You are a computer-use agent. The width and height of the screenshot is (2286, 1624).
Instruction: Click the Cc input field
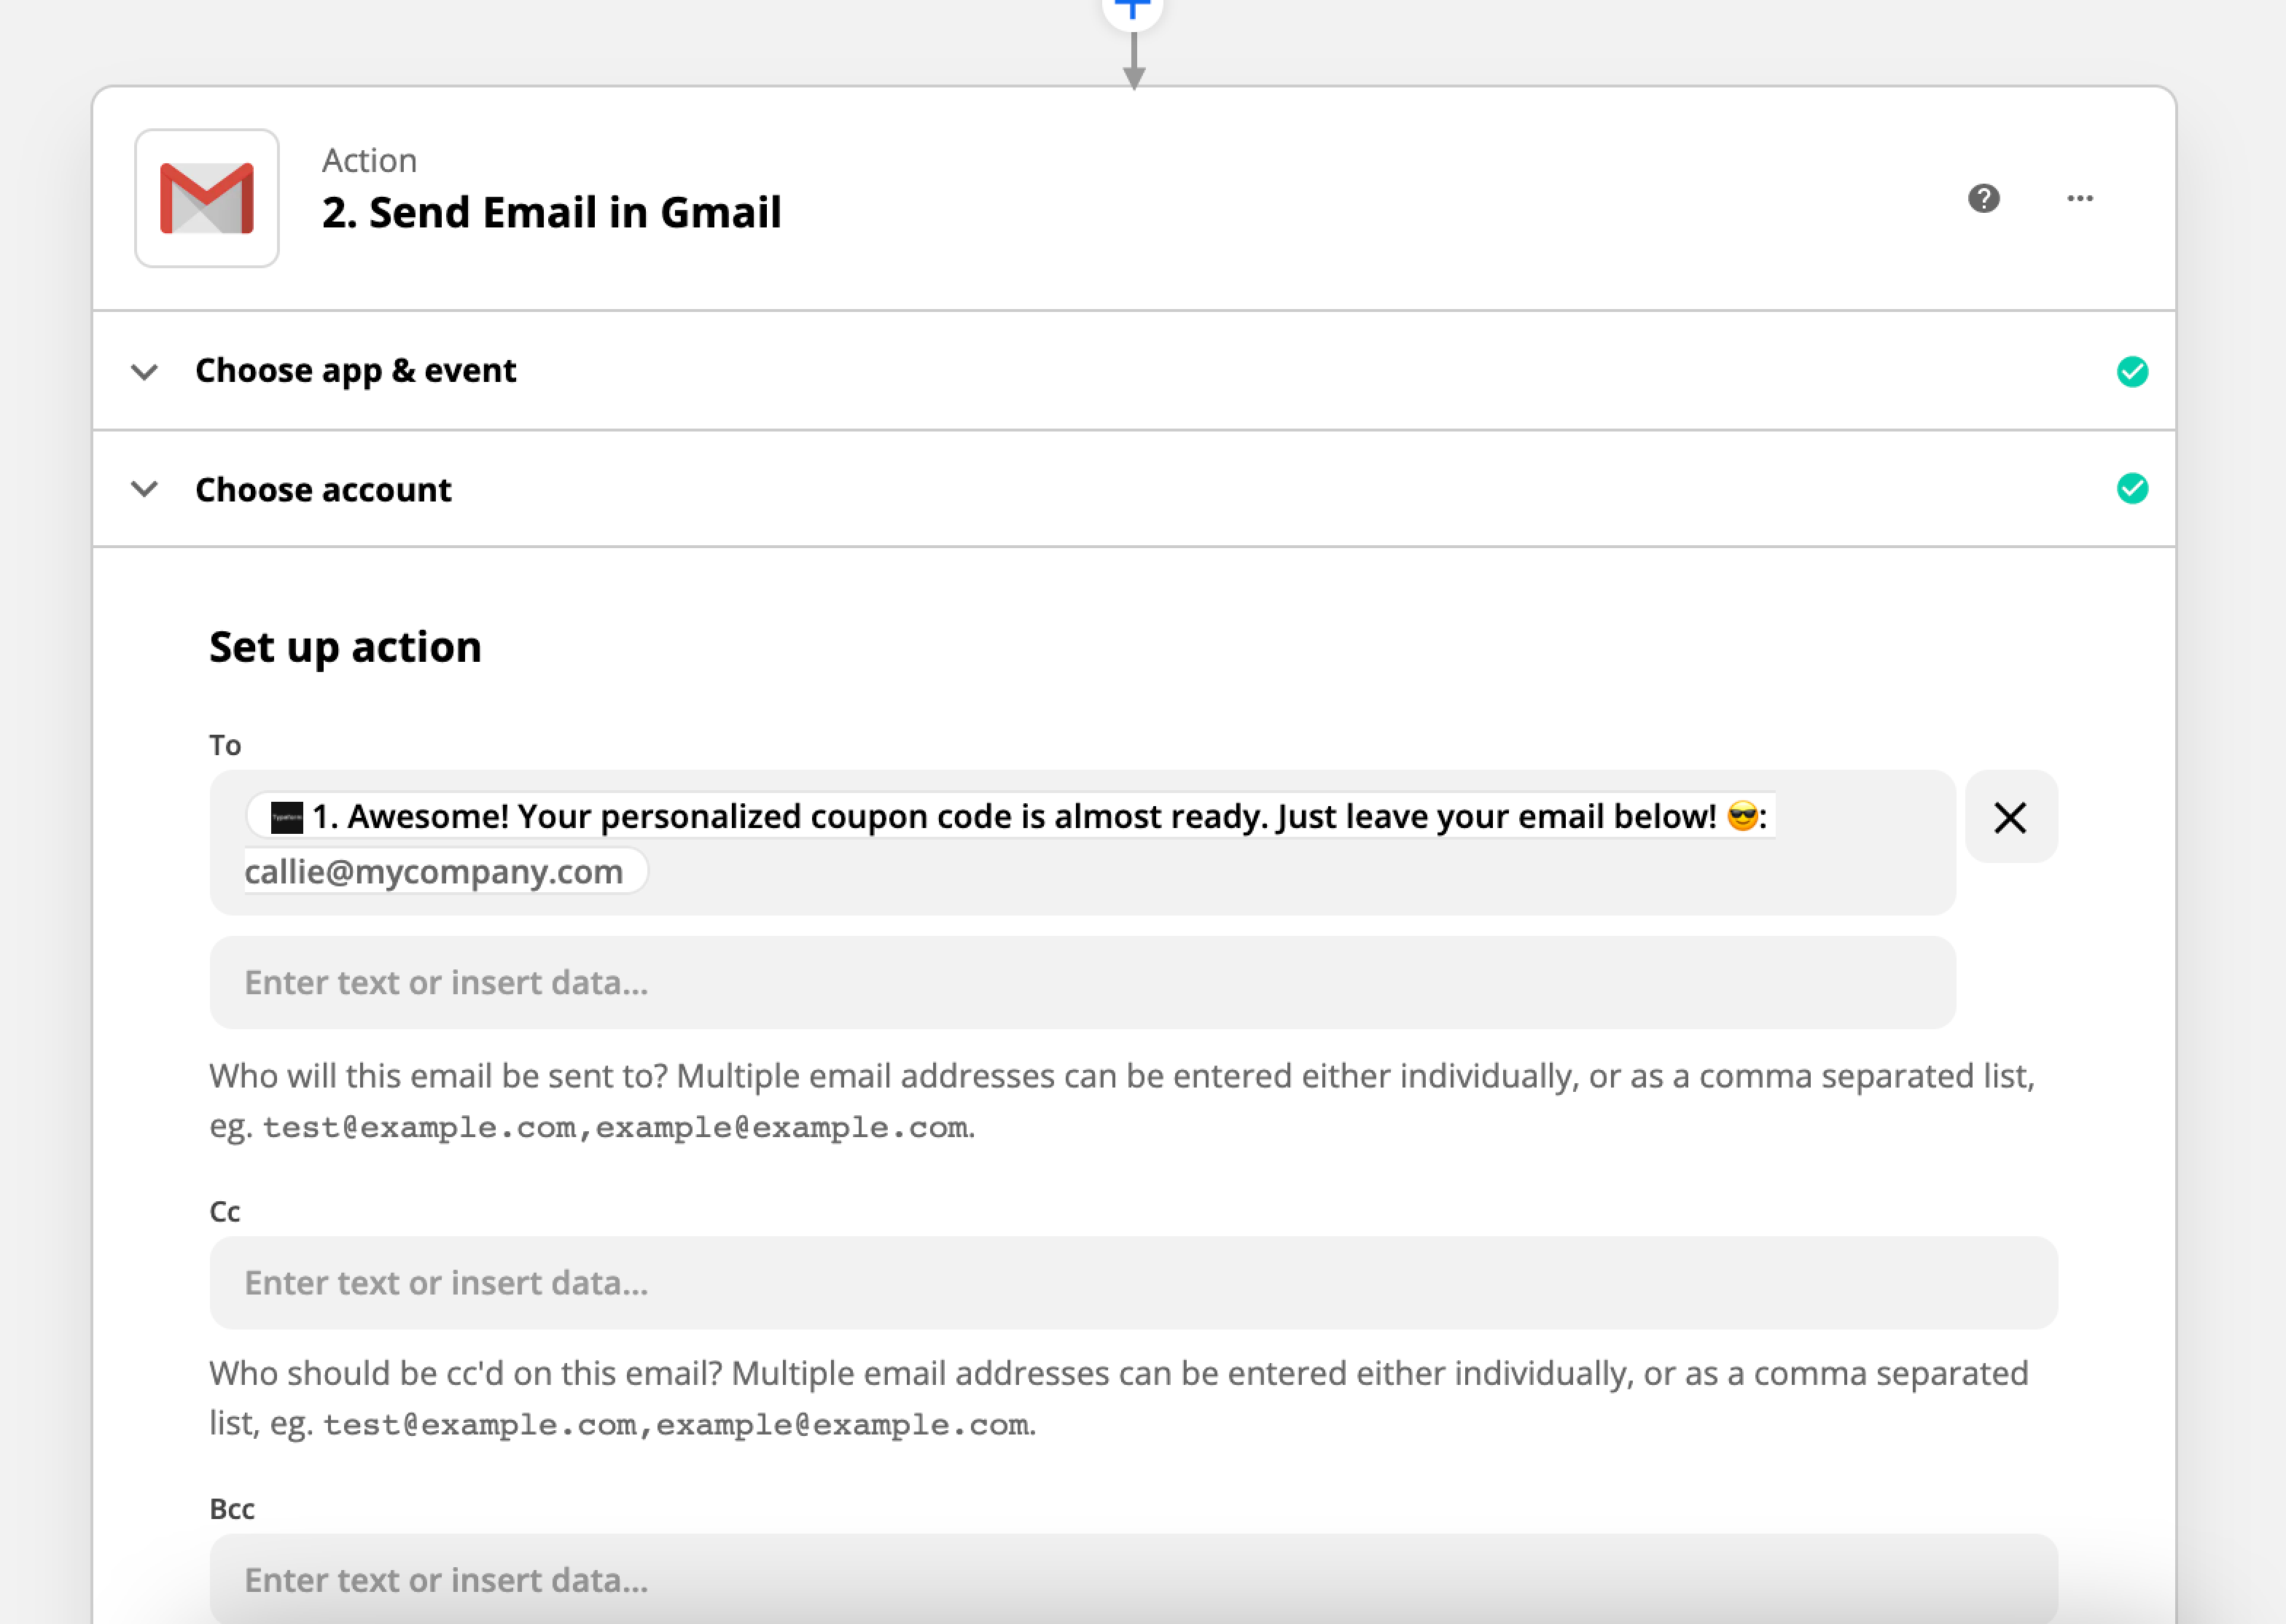click(1133, 1283)
